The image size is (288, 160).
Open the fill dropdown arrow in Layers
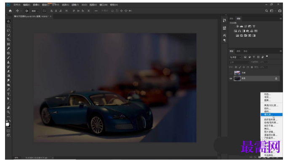point(267,67)
